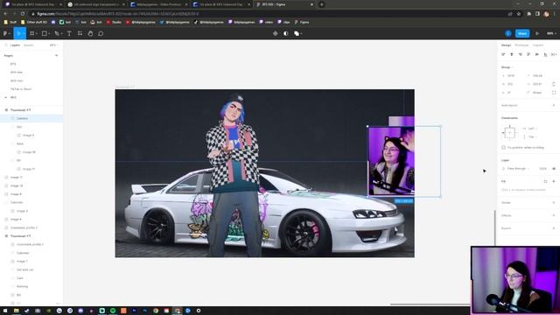
Task: Open the Figma main menu
Action: click(x=5, y=33)
